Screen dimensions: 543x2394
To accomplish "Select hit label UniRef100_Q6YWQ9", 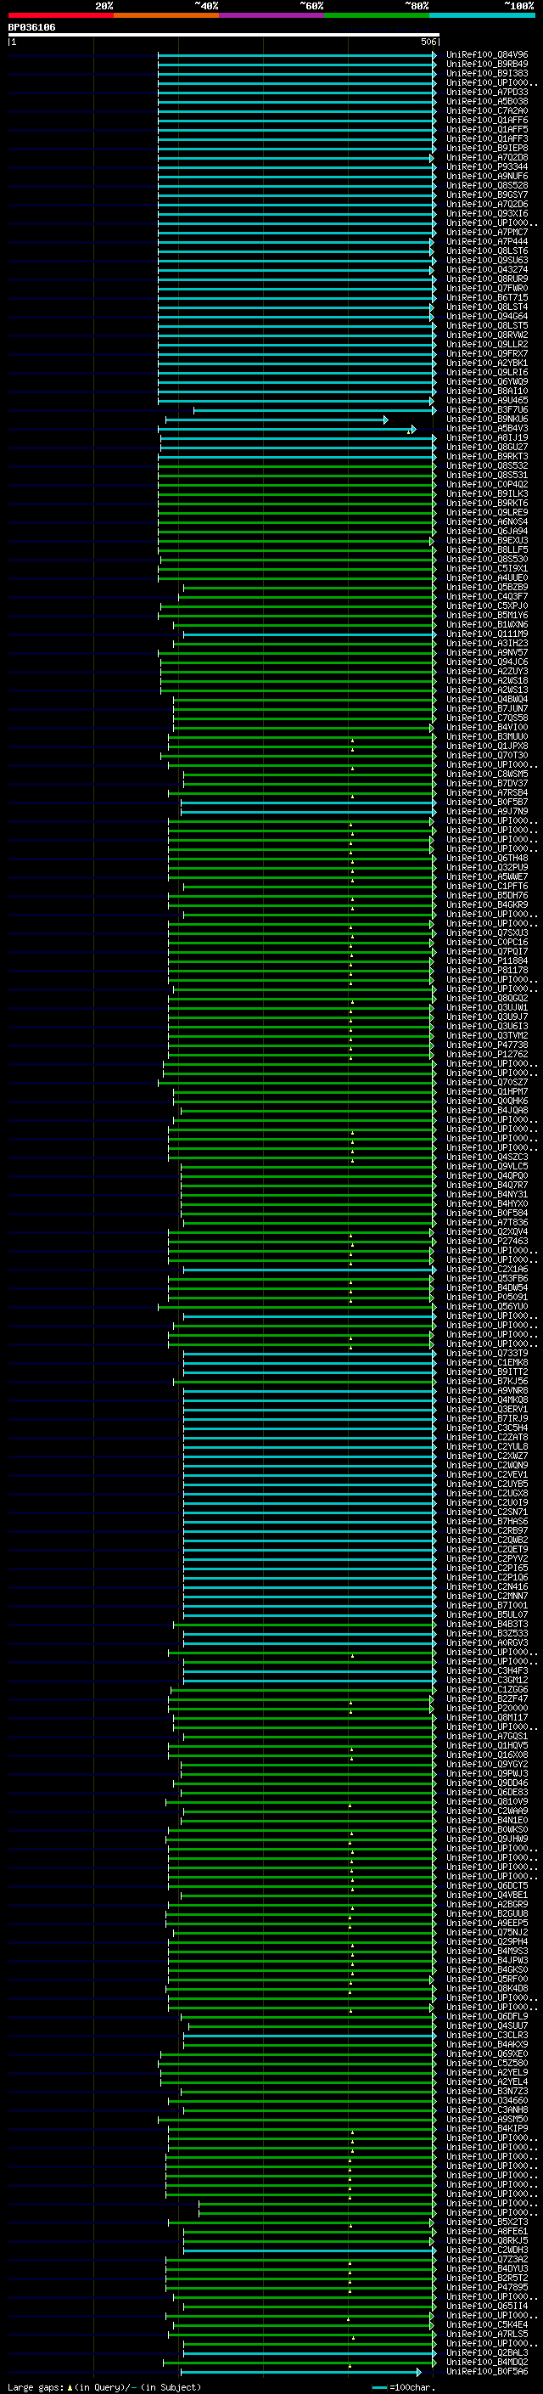I will coord(486,382).
